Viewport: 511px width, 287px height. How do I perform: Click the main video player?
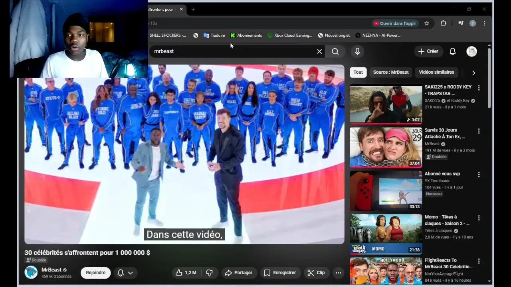(x=184, y=154)
